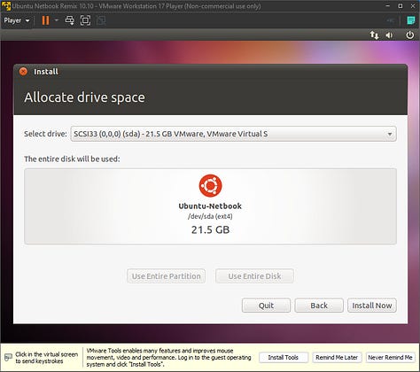Toggle Unity mode icon

(x=101, y=20)
